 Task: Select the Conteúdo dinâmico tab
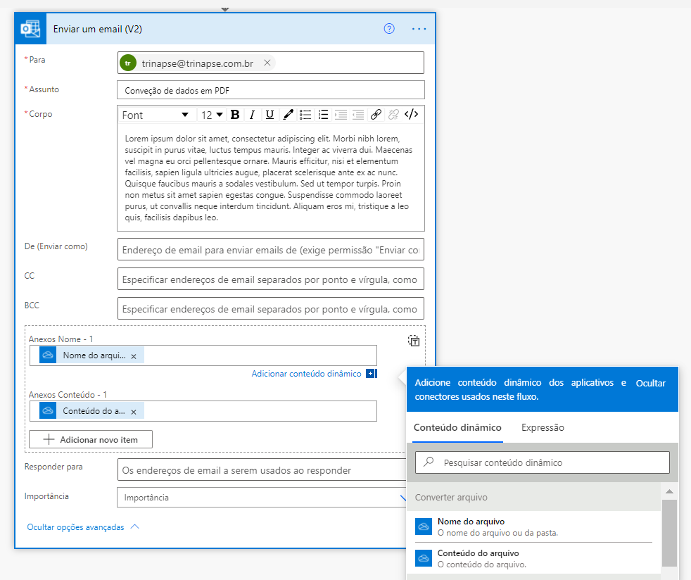click(x=457, y=427)
